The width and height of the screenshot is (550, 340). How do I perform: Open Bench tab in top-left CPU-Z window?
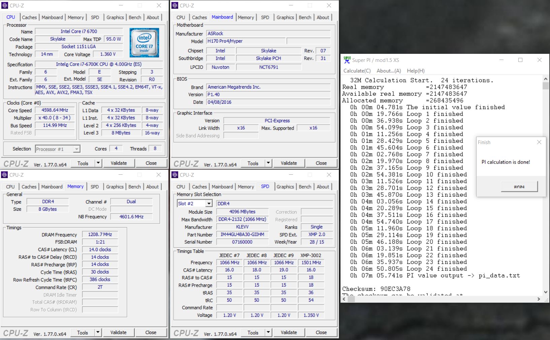click(135, 18)
